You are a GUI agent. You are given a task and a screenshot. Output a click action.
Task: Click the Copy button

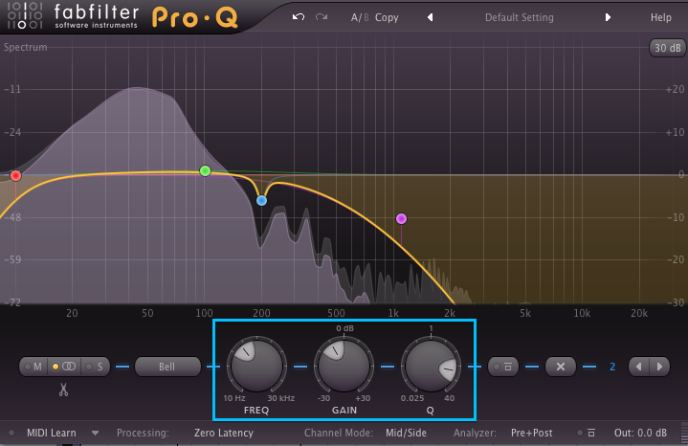coord(387,17)
